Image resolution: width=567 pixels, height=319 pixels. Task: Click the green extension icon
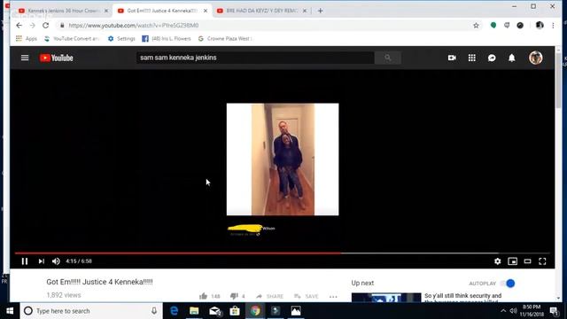pos(493,25)
